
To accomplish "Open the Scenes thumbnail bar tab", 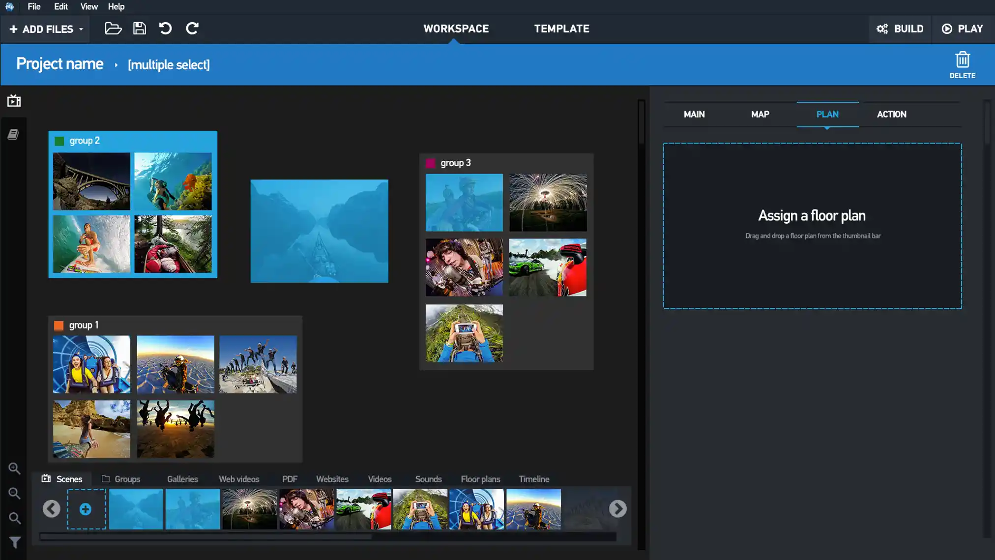I will 62,479.
